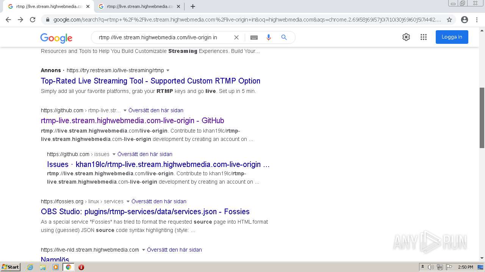Translate the first GitHub result page

pos(156,110)
